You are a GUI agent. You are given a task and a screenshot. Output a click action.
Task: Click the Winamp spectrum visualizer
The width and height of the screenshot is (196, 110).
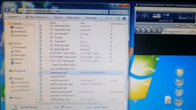pos(186,16)
